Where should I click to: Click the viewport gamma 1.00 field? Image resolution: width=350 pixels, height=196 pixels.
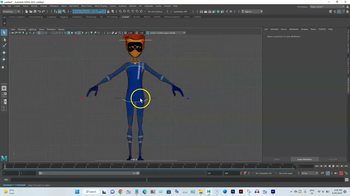(x=141, y=33)
